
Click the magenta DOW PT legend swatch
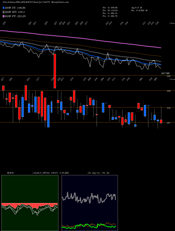coord(3,16)
